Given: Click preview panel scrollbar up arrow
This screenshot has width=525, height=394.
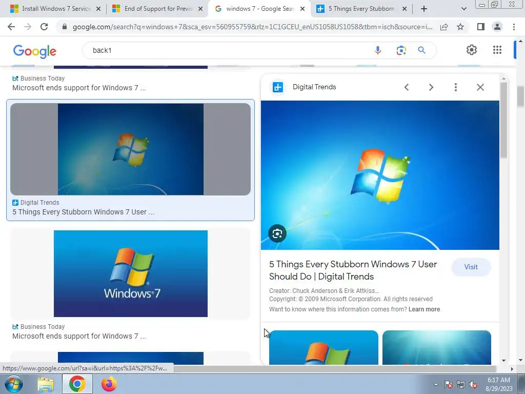Looking at the screenshot, I should coord(503,78).
